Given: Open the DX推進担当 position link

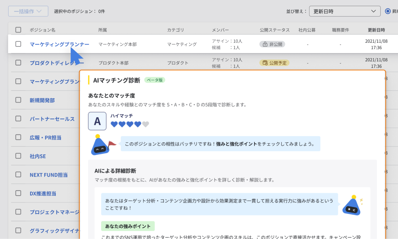Looking at the screenshot, I should coord(43,193).
